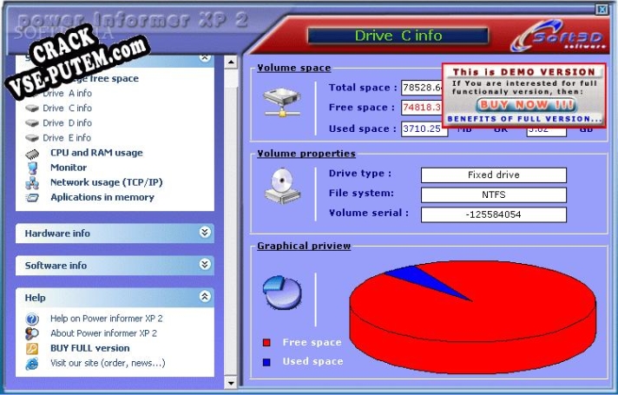The height and width of the screenshot is (395, 618).
Task: Click Aplications in memory window icon
Action: (x=32, y=198)
